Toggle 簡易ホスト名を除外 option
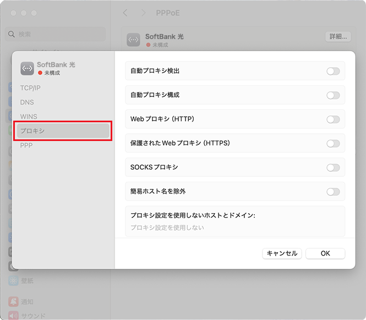This screenshot has width=366, height=320. [x=333, y=192]
